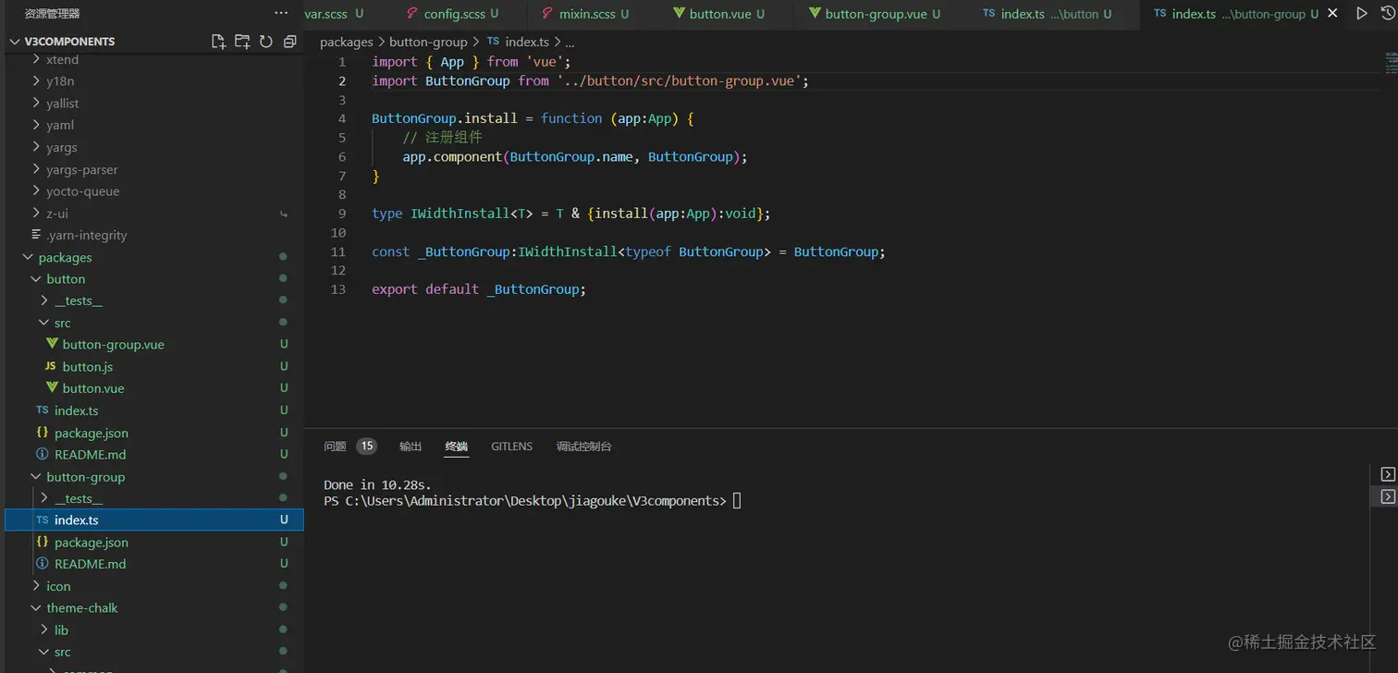Screen dimensions: 1398x673
Task: Click the trailing ellipsis breadcrumb segment
Action: pyautogui.click(x=570, y=42)
